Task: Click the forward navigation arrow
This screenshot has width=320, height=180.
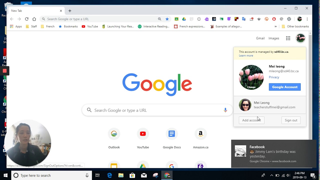Action: [19, 19]
